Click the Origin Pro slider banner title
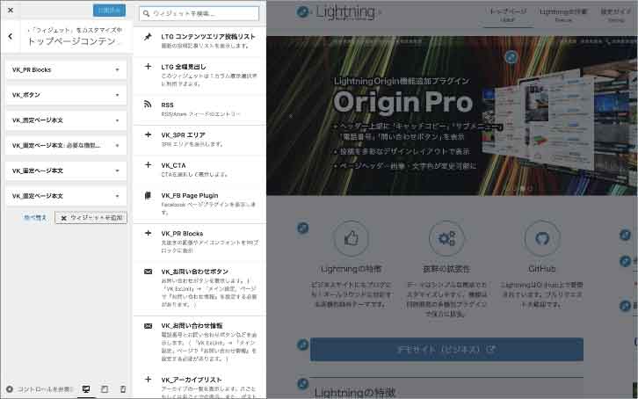Image resolution: width=638 pixels, height=399 pixels. point(402,102)
